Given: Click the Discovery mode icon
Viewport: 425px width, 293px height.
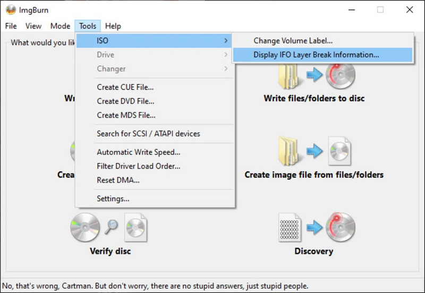Looking at the screenshot, I should coord(314,227).
